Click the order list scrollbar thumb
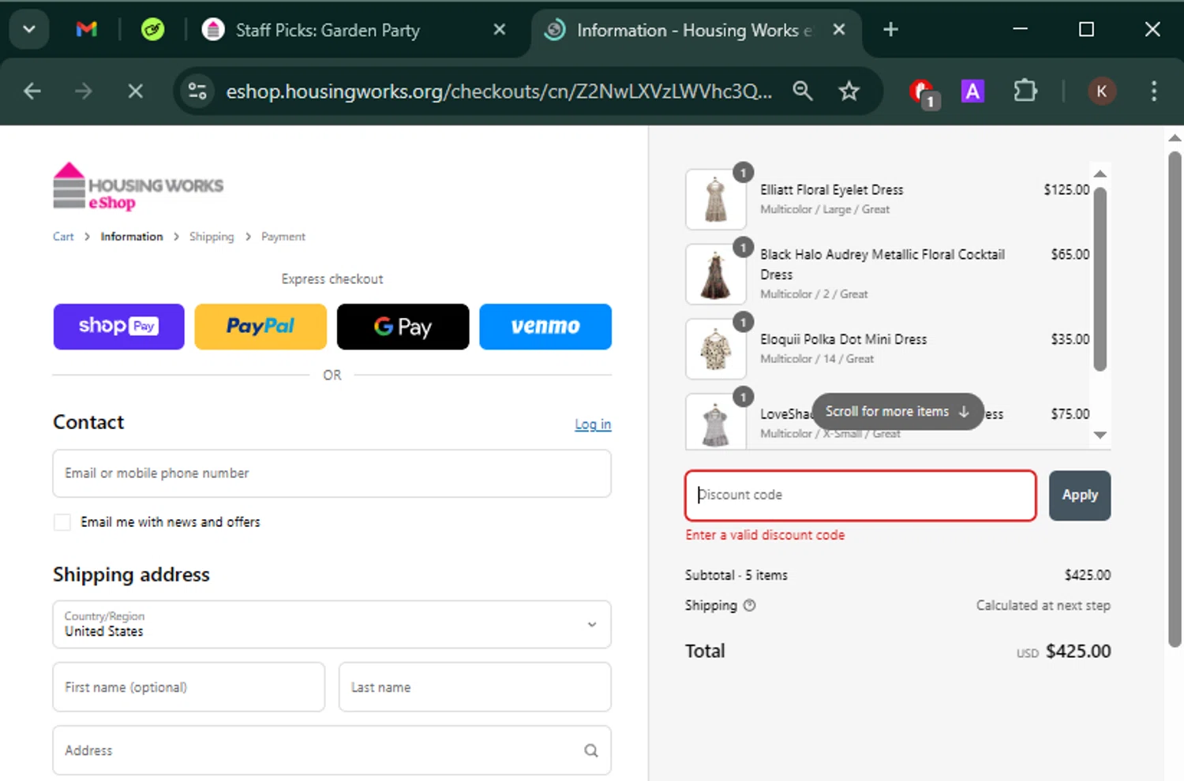Viewport: 1184px width, 781px height. (1100, 278)
